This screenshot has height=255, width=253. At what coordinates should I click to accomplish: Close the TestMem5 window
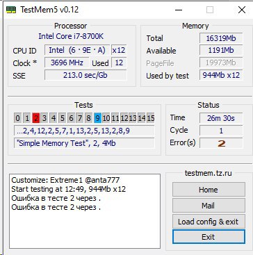[242, 10]
